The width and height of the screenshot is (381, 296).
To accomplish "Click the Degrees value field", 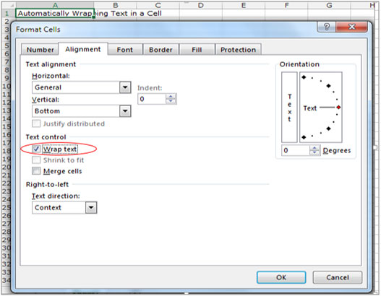I will click(x=296, y=150).
